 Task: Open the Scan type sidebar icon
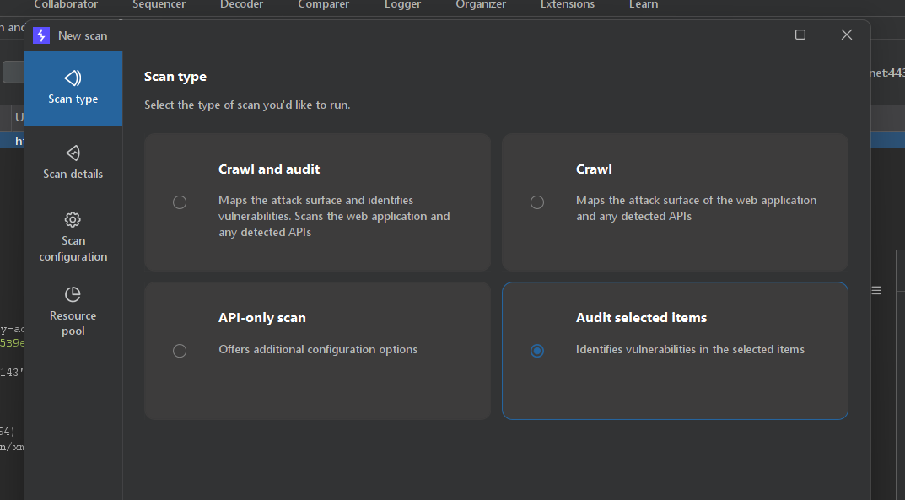[73, 78]
